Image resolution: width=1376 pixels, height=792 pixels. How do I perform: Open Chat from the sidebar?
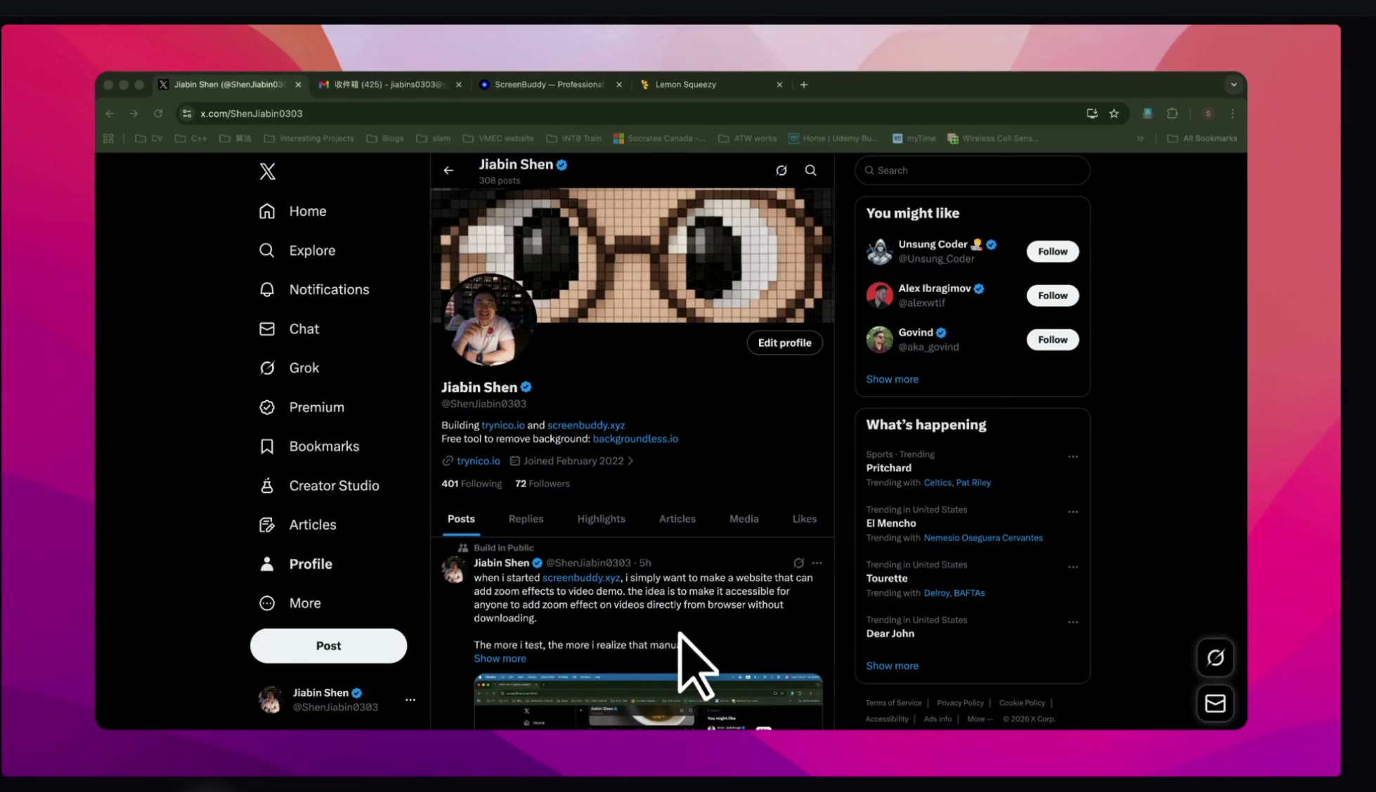[289, 329]
